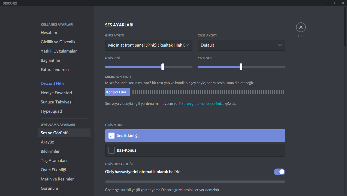Open the Sorun giderme rehberimize link

(x=203, y=104)
